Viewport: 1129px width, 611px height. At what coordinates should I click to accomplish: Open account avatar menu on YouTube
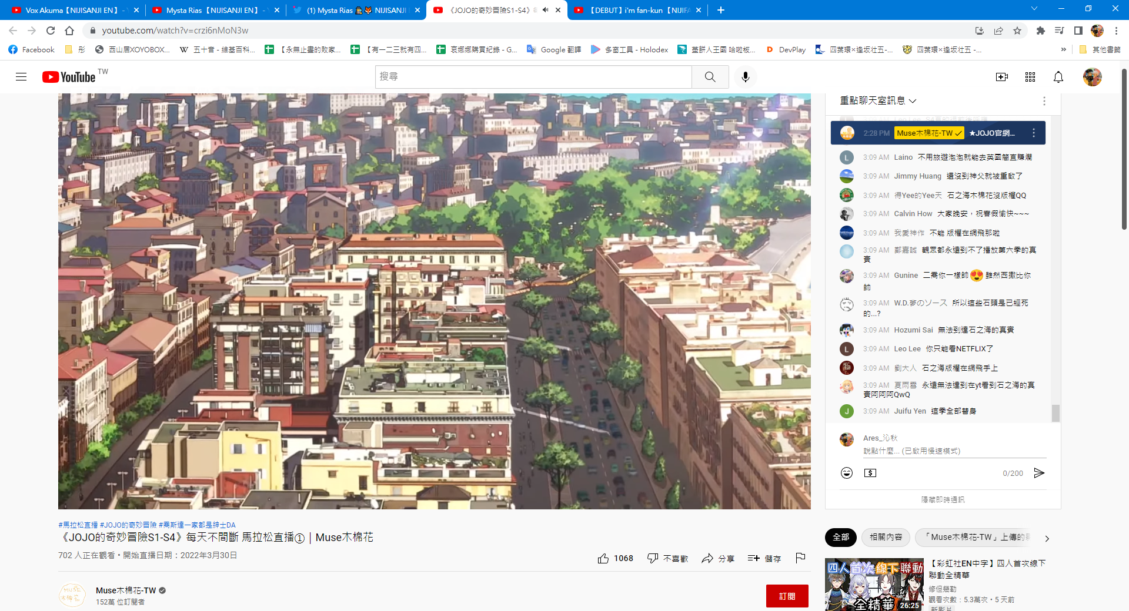1093,77
